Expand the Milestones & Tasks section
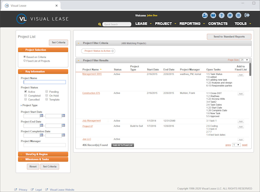 click(43, 159)
